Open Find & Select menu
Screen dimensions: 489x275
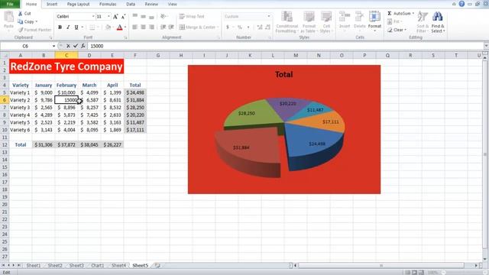point(438,22)
